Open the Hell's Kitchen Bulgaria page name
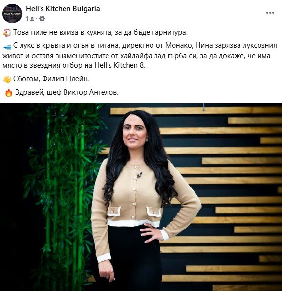Viewport: 282px width, 291px height. [63, 9]
